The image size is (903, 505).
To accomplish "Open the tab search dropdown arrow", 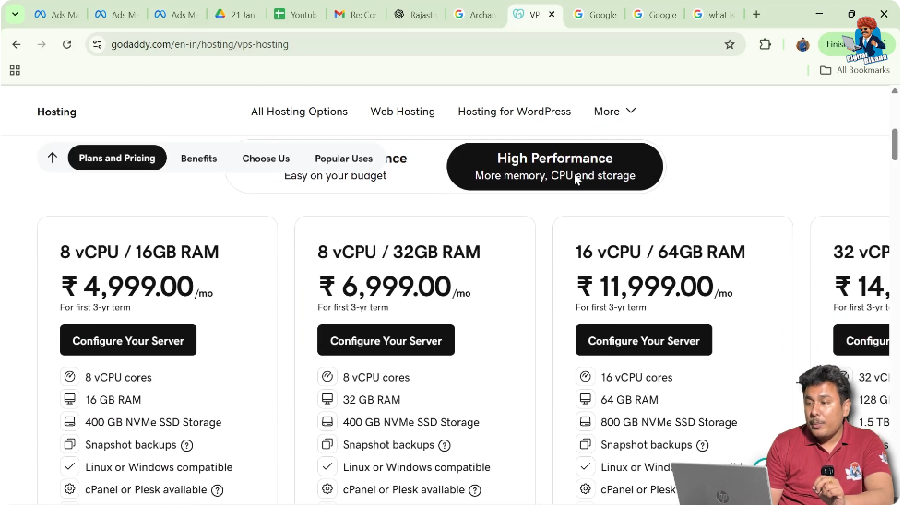I will tap(15, 14).
